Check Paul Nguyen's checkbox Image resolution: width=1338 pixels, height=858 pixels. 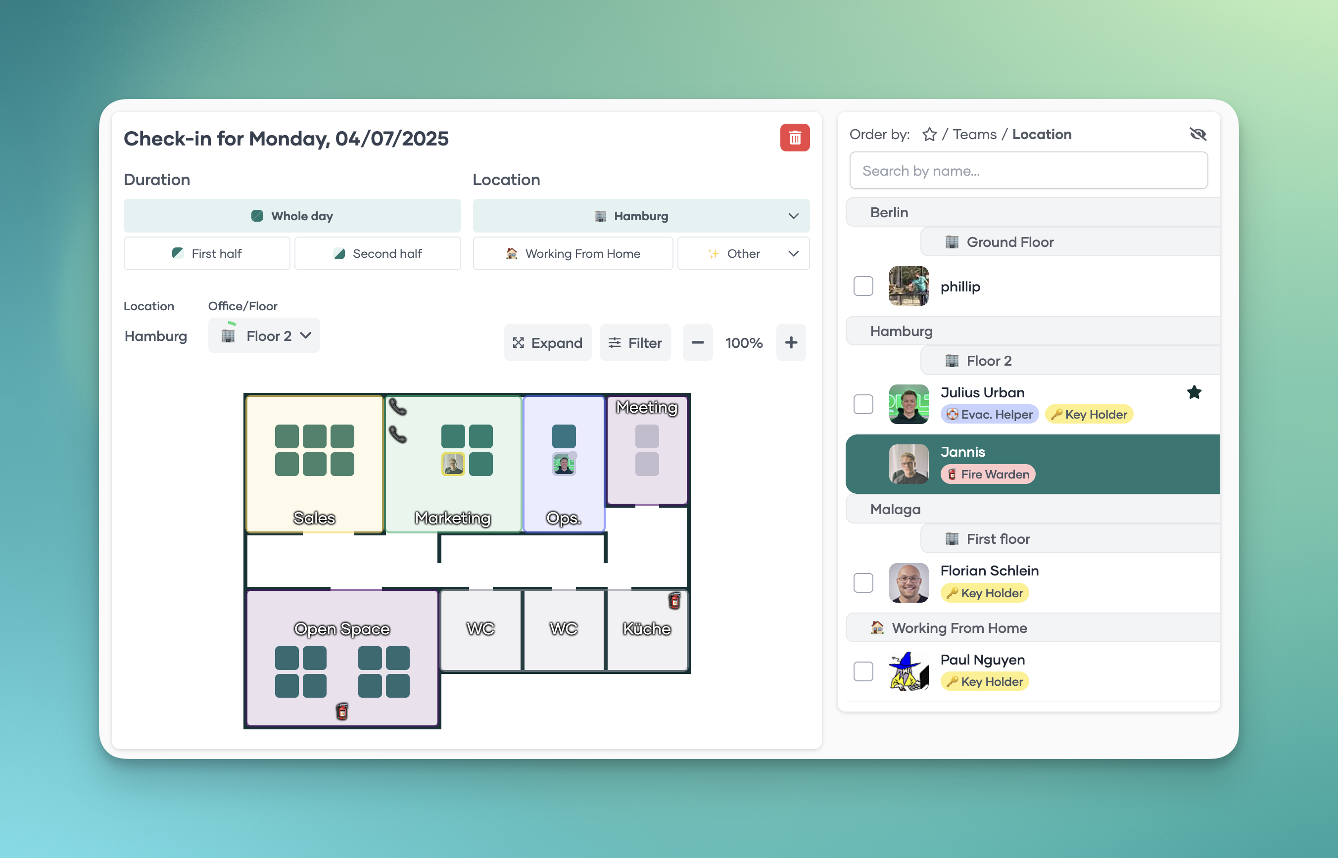tap(863, 671)
